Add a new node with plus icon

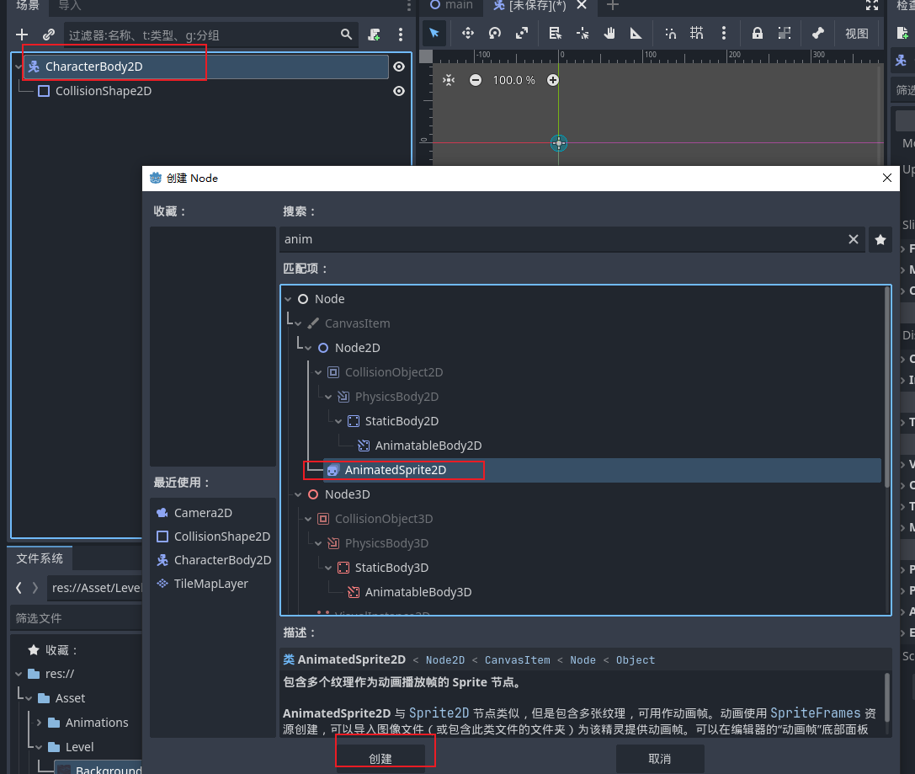coord(22,35)
